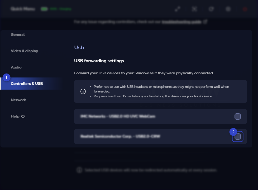Screen dimensions: 258x190
Task: Click the info icon in the USB notice box
Action: (x=83, y=91)
